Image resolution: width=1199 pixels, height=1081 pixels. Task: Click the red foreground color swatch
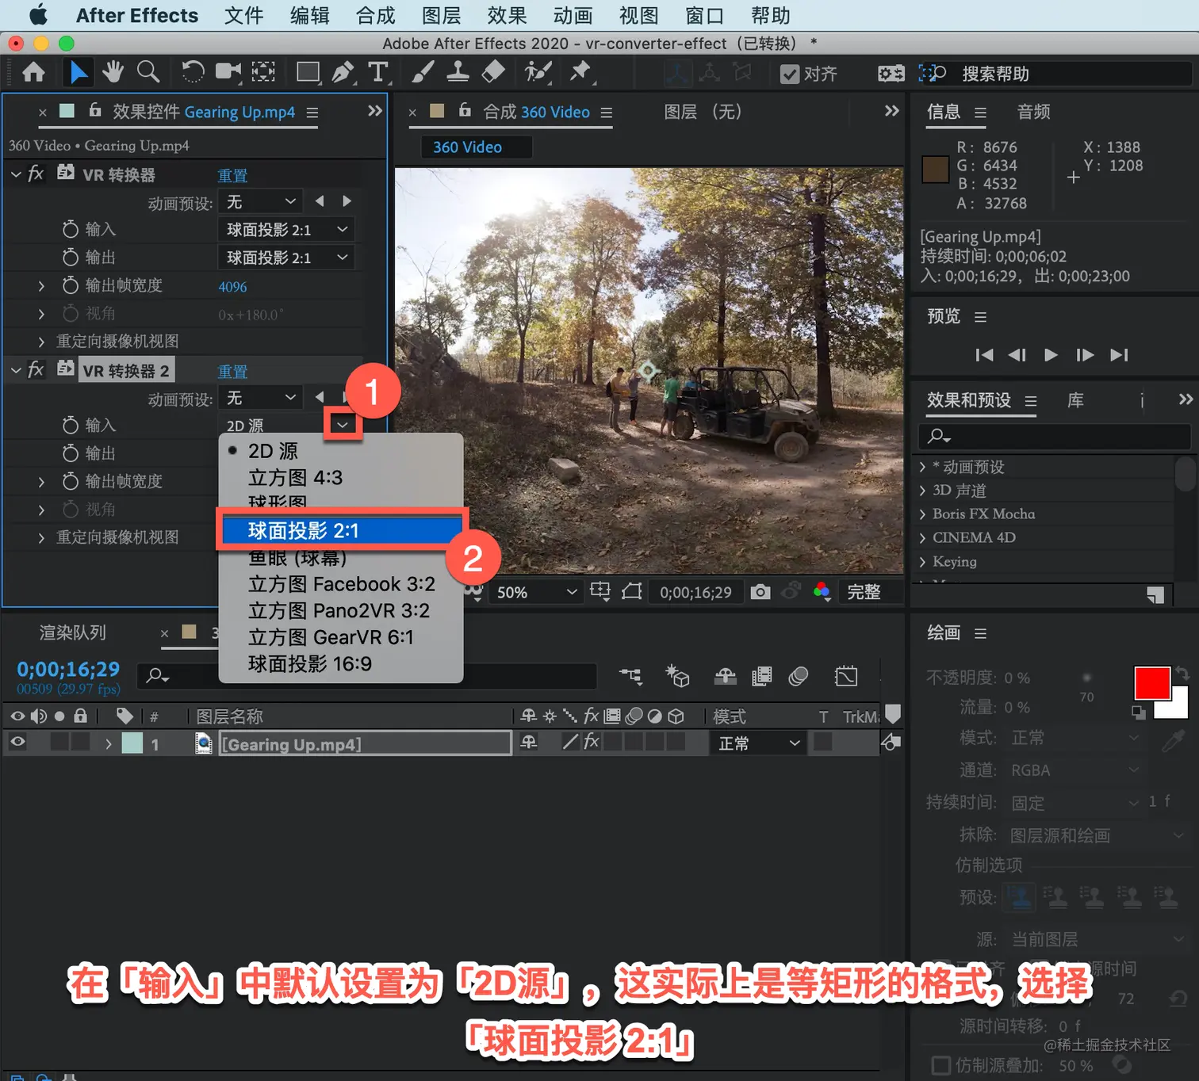point(1151,683)
